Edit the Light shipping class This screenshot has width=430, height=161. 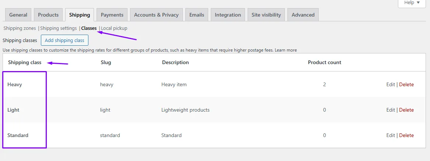tap(391, 110)
